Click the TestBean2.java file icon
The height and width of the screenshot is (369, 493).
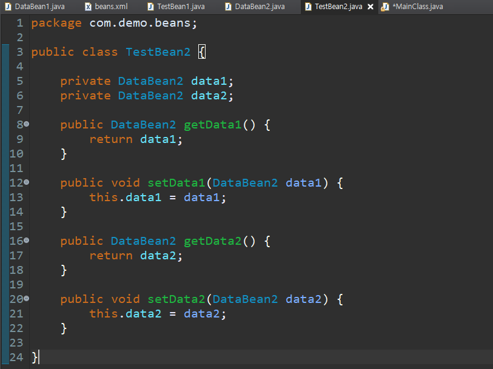tap(309, 7)
